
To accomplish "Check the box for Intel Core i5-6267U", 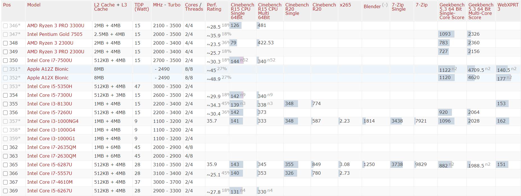I will [x=5, y=191].
